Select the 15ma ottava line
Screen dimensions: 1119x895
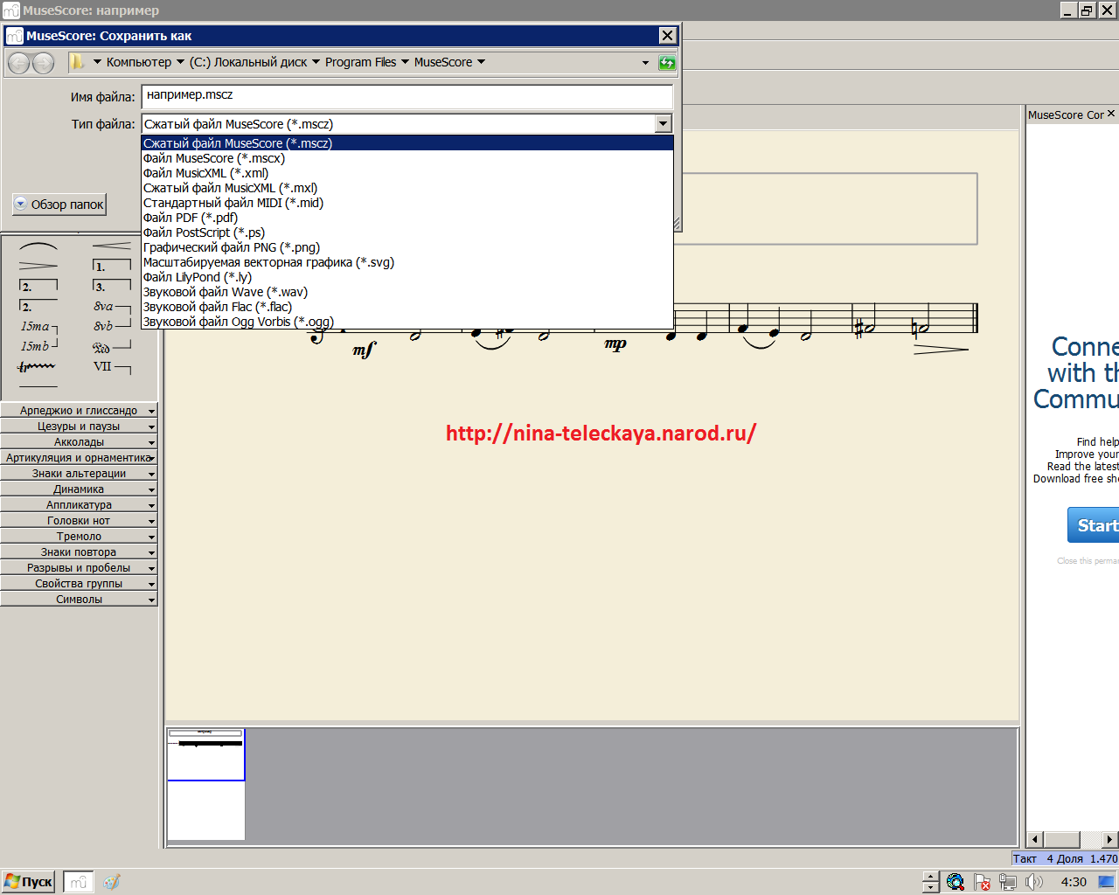(38, 327)
